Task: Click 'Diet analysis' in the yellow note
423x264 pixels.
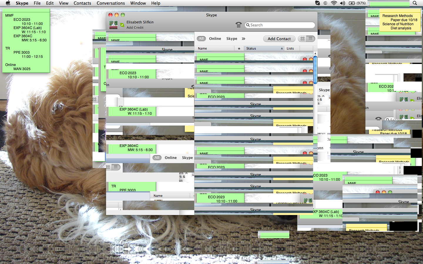Action: point(401,28)
